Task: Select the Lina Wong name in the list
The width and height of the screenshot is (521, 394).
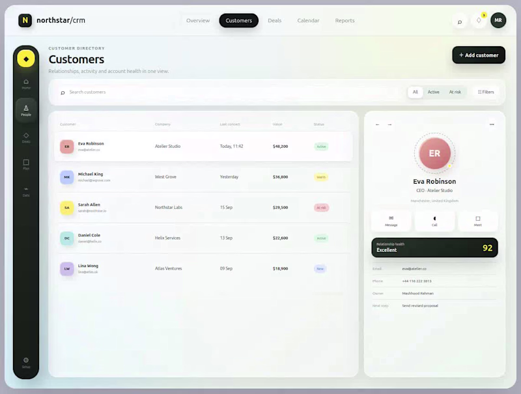Action: click(x=88, y=266)
